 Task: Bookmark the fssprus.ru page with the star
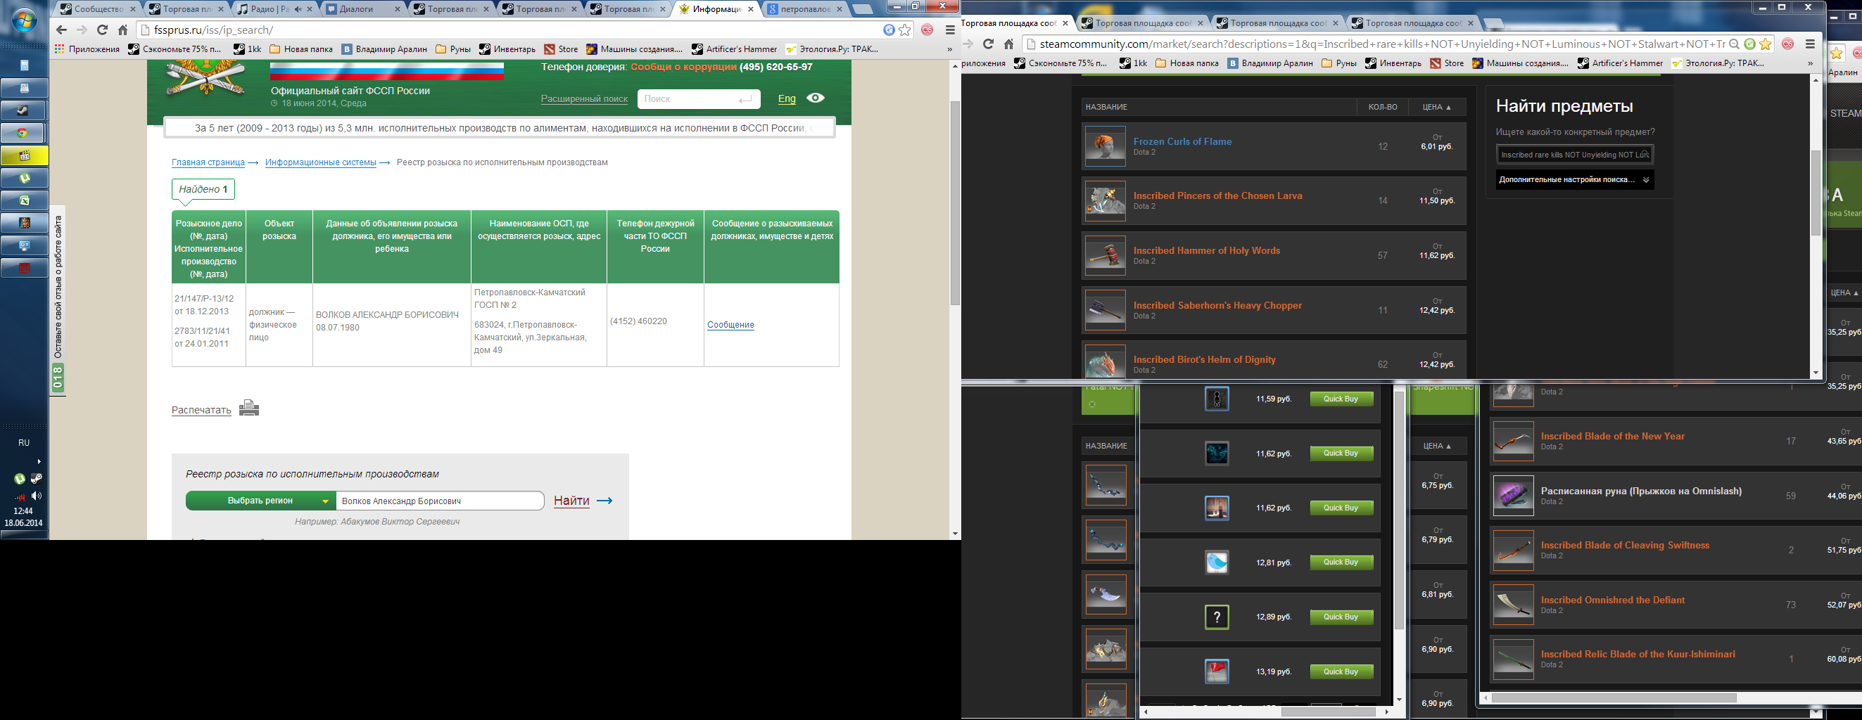tap(905, 30)
